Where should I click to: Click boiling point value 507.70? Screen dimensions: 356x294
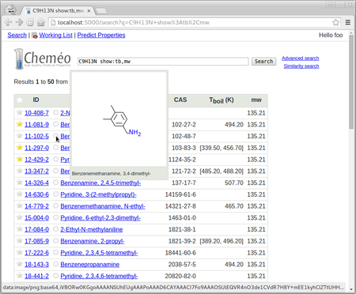(234, 183)
